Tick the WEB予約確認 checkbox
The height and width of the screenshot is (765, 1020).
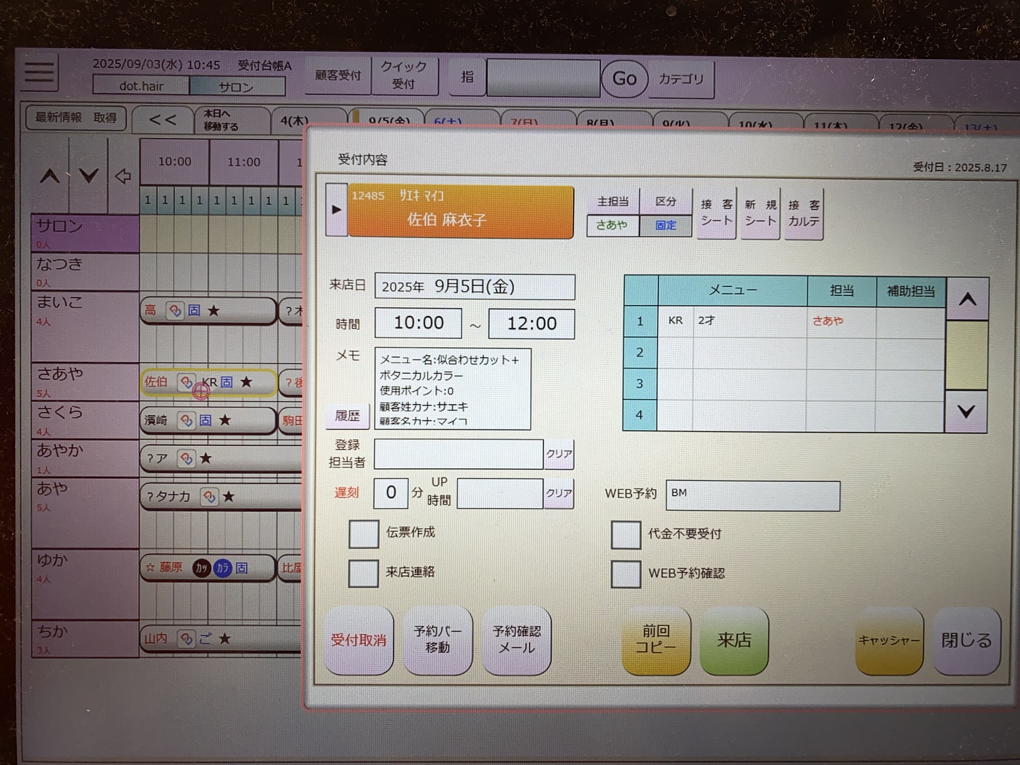(x=626, y=574)
